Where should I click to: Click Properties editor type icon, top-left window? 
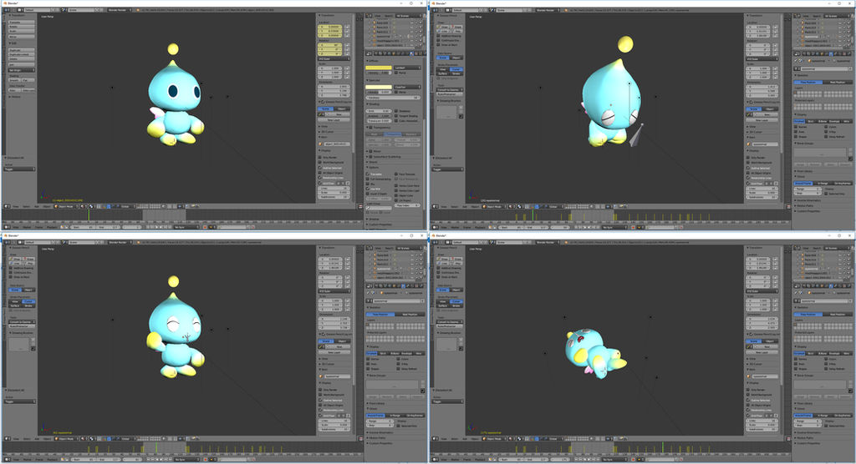click(369, 53)
